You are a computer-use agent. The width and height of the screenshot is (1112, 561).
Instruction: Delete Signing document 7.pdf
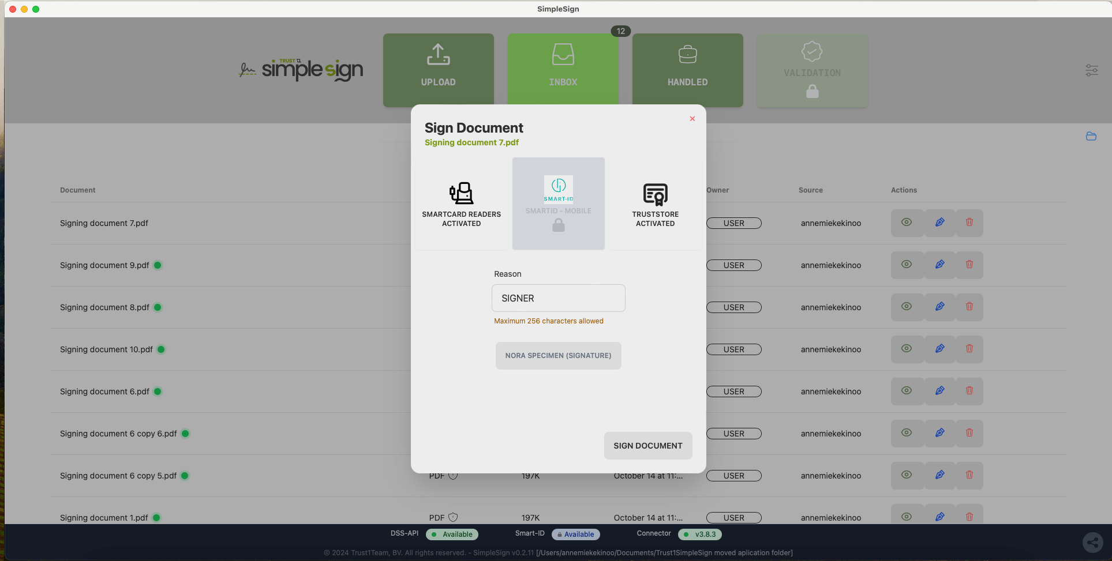[969, 223]
